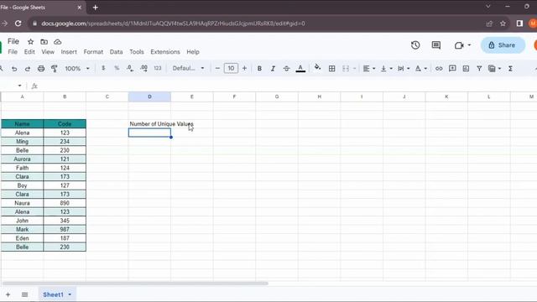The width and height of the screenshot is (537, 302).
Task: Select column D header
Action: point(149,96)
